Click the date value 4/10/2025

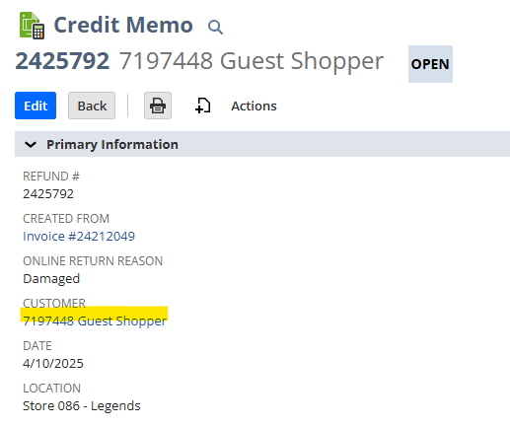[x=53, y=363]
